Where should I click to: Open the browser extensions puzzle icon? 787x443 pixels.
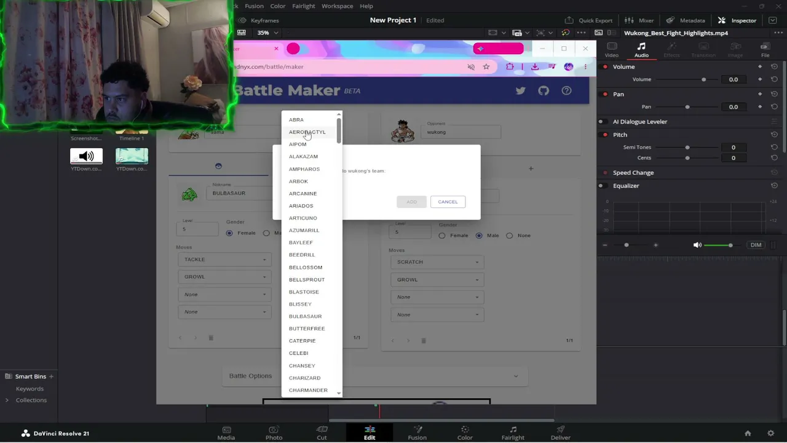[510, 66]
